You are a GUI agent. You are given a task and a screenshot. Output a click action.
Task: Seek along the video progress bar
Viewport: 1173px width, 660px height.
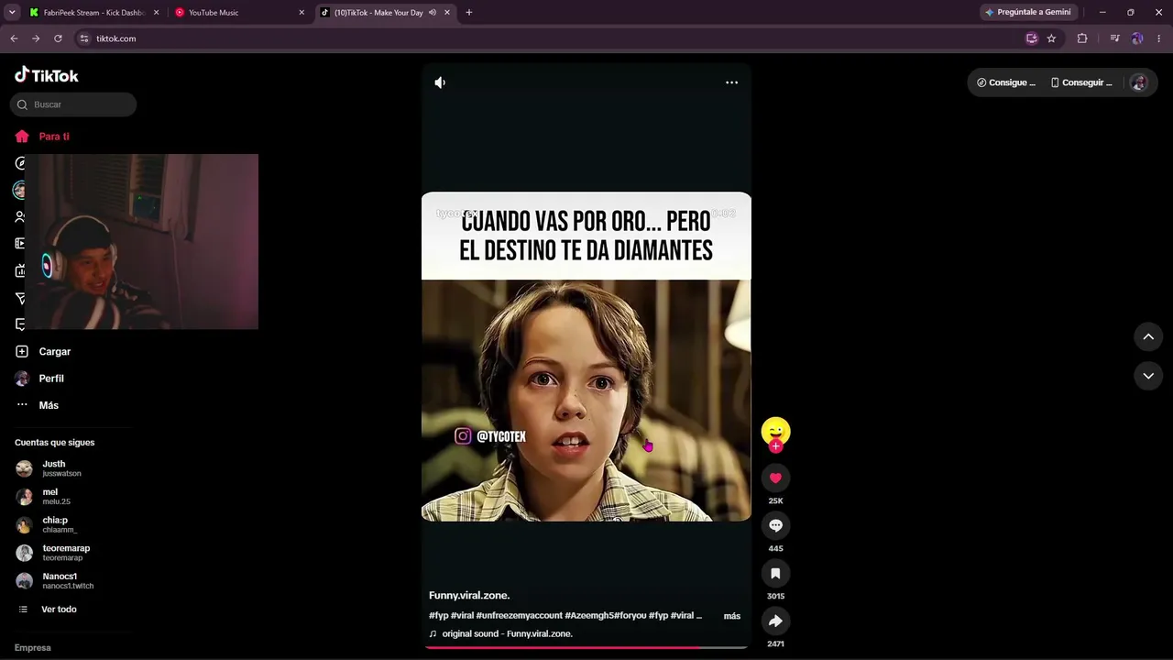point(586,647)
